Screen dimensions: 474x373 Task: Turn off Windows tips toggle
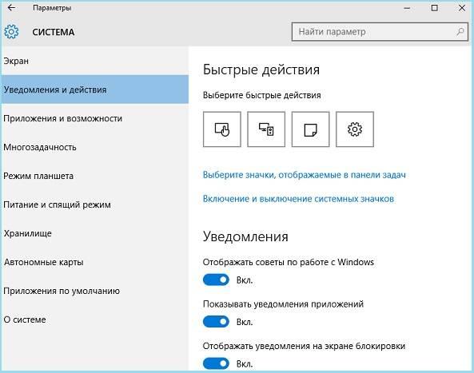pos(216,280)
